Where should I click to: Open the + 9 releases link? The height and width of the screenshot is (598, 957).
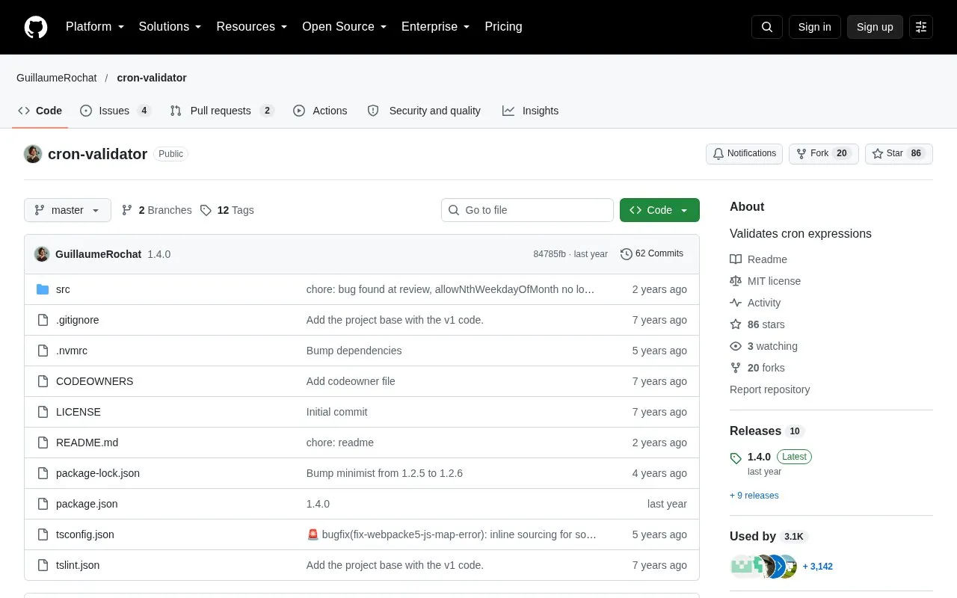(754, 496)
